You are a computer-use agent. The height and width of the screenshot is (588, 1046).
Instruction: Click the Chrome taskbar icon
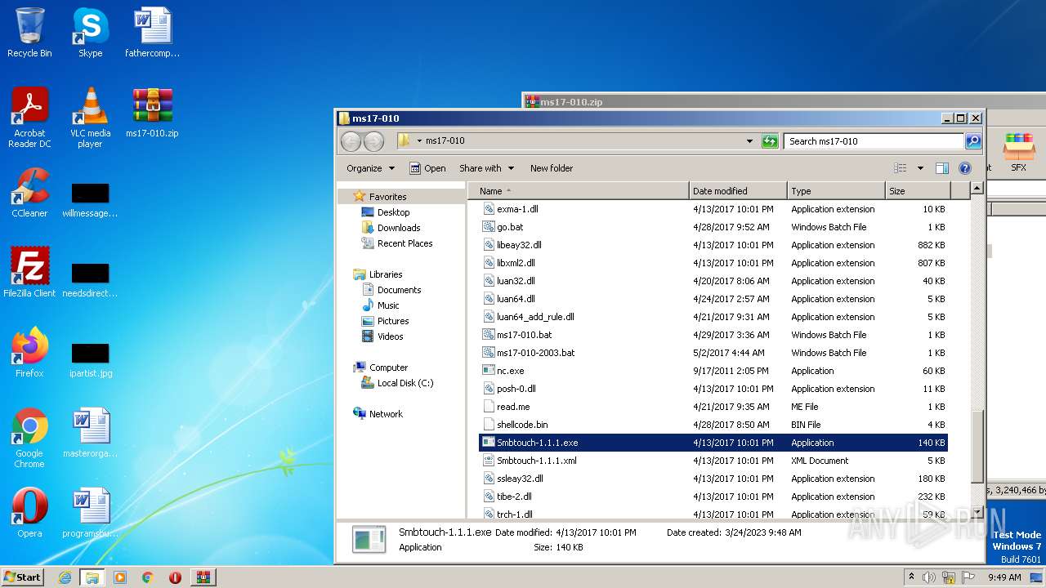(148, 577)
